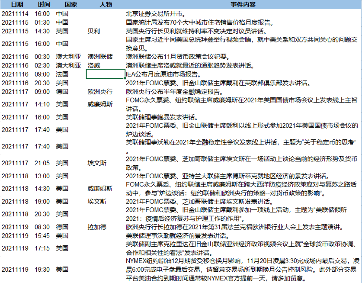Select the time cell 13:00
362x283 pixels.
click(42, 176)
